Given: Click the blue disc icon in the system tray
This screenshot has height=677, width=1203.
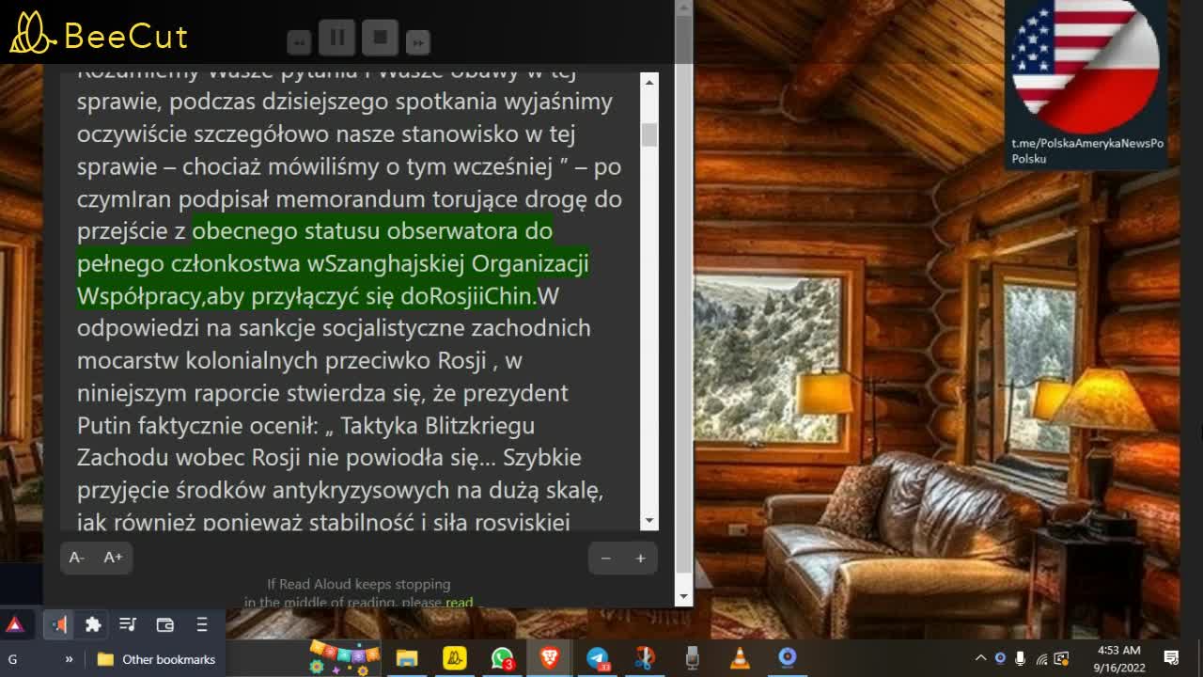Looking at the screenshot, I should [x=1000, y=658].
